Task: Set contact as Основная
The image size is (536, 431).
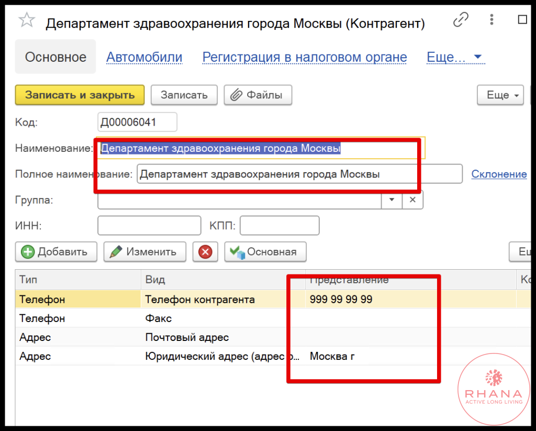Action: tap(265, 252)
